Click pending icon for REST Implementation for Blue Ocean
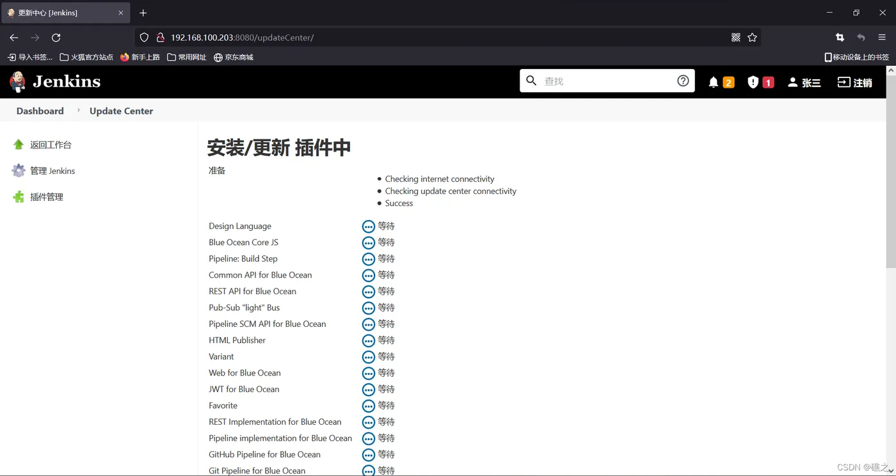The width and height of the screenshot is (896, 476). pyautogui.click(x=369, y=422)
